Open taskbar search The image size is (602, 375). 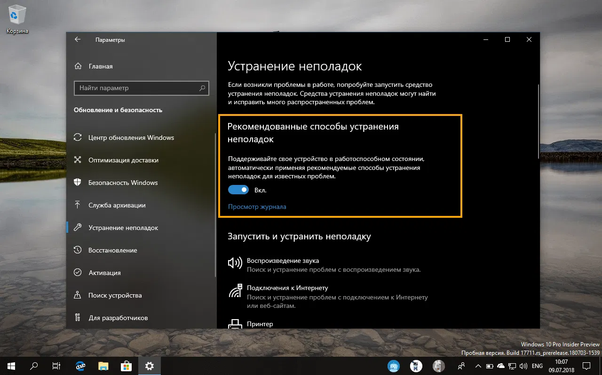tap(34, 366)
